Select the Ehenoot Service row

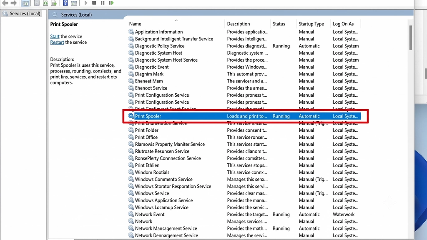[244, 88]
